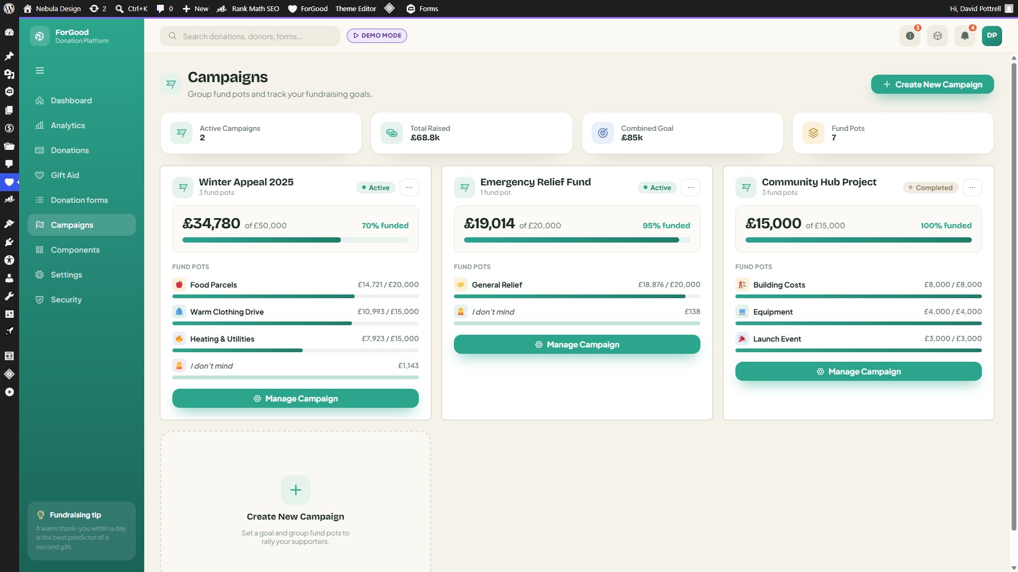Click Heating & Utilities flame icon
This screenshot has width=1018, height=572.
(179, 339)
